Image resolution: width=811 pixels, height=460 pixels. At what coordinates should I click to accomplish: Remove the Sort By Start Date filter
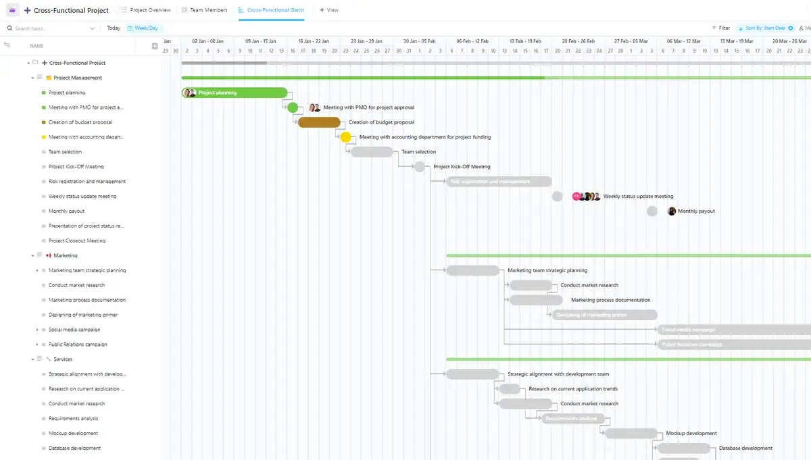[791, 28]
